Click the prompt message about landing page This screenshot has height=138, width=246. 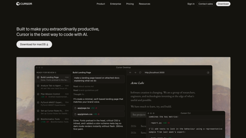(98, 79)
